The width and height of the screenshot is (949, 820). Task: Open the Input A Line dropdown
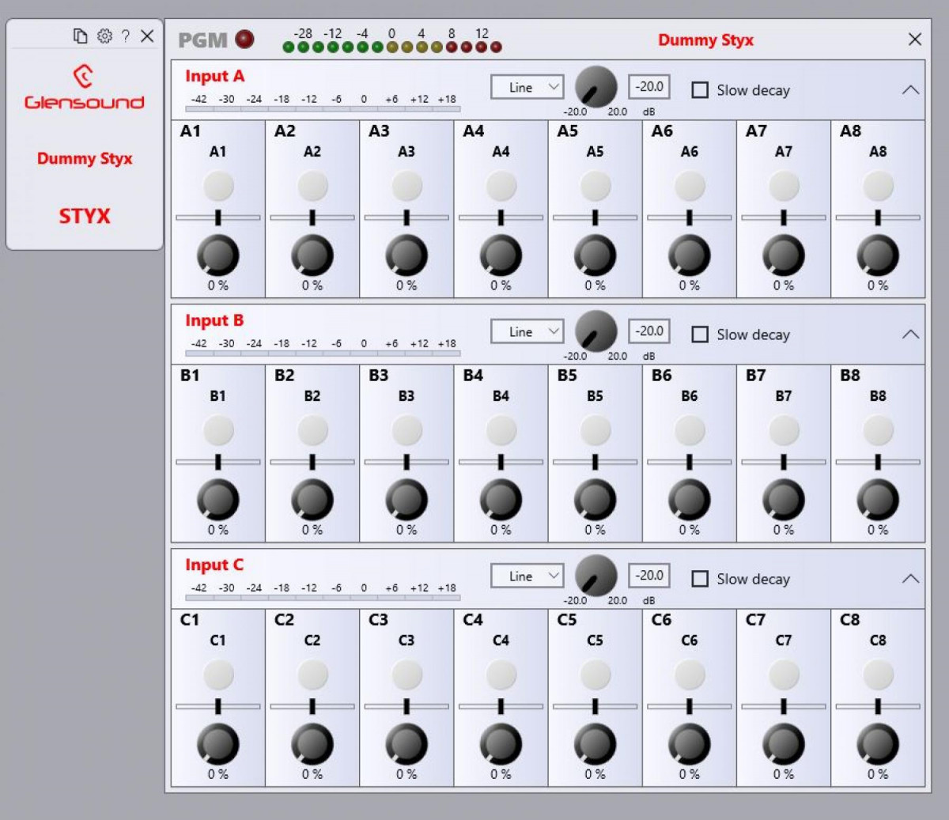pos(527,87)
